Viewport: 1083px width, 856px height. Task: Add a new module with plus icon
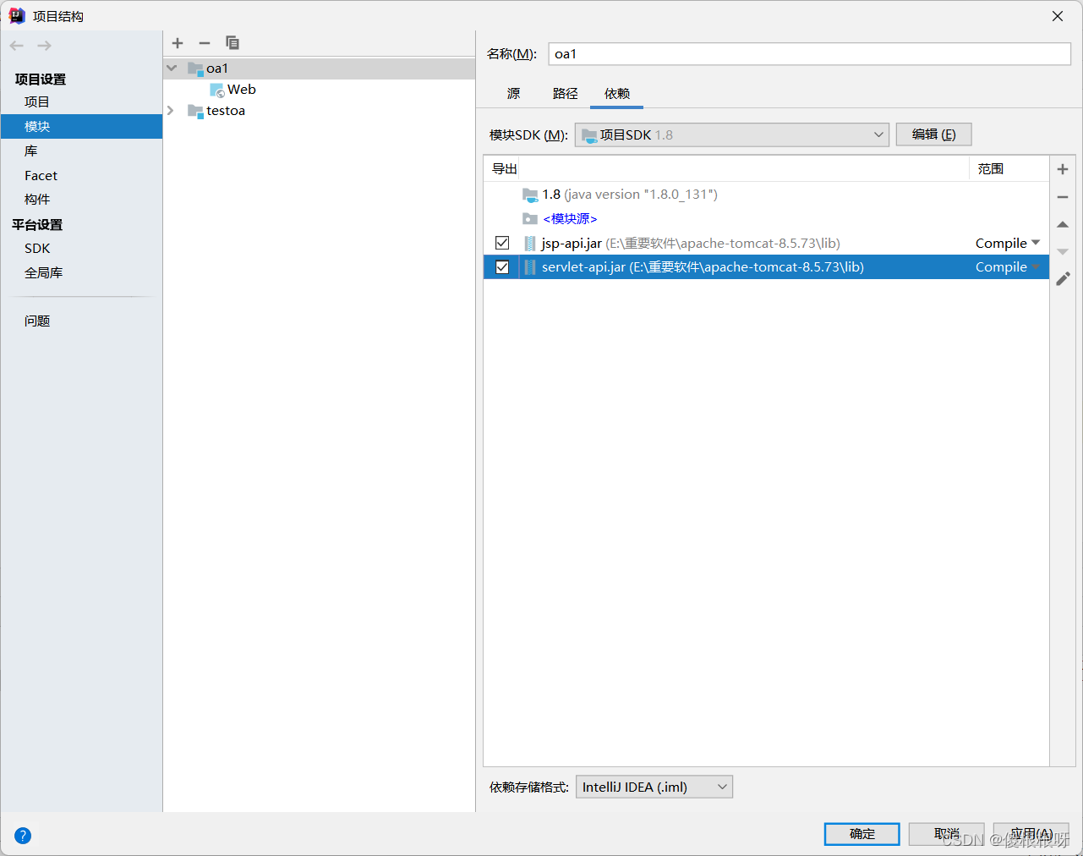click(178, 43)
